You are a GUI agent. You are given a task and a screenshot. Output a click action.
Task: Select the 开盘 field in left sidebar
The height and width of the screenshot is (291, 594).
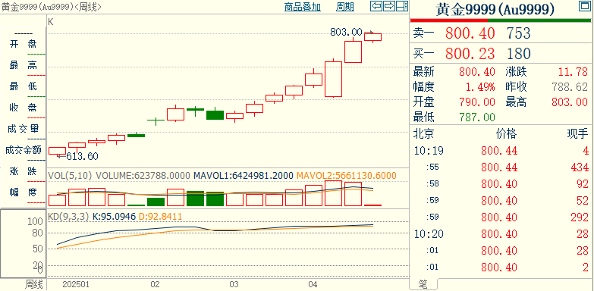[23, 44]
